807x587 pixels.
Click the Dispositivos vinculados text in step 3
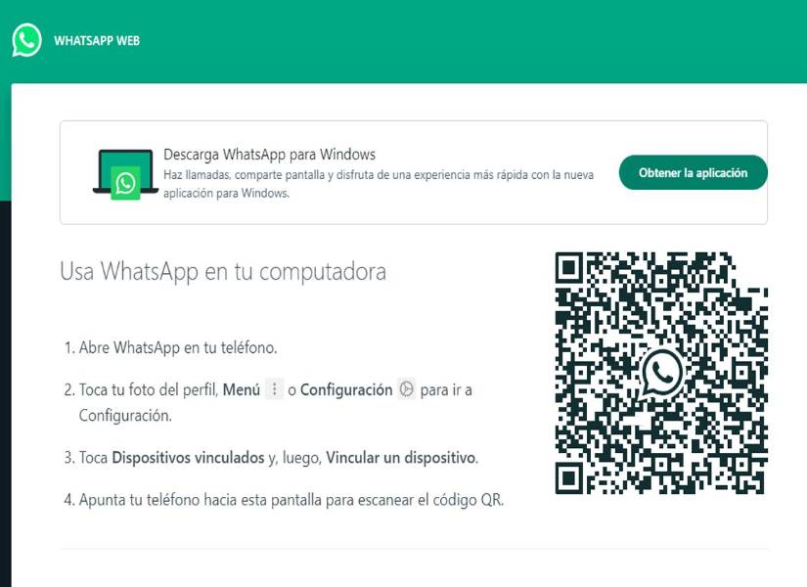coord(188,457)
